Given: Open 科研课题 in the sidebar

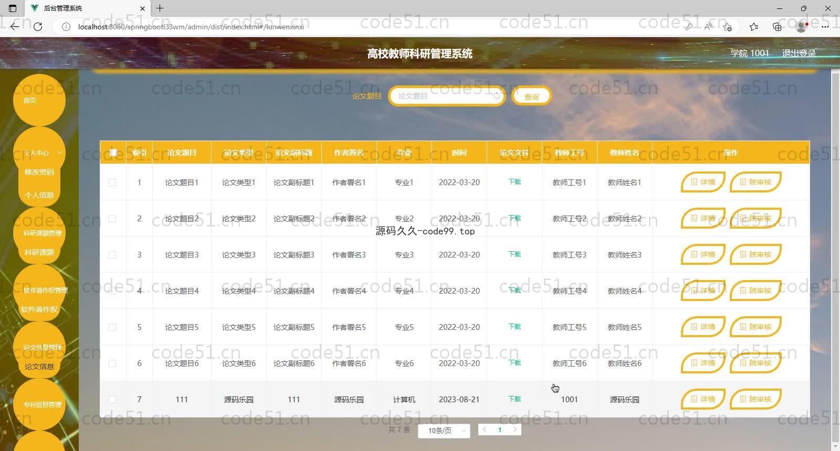Looking at the screenshot, I should [39, 252].
